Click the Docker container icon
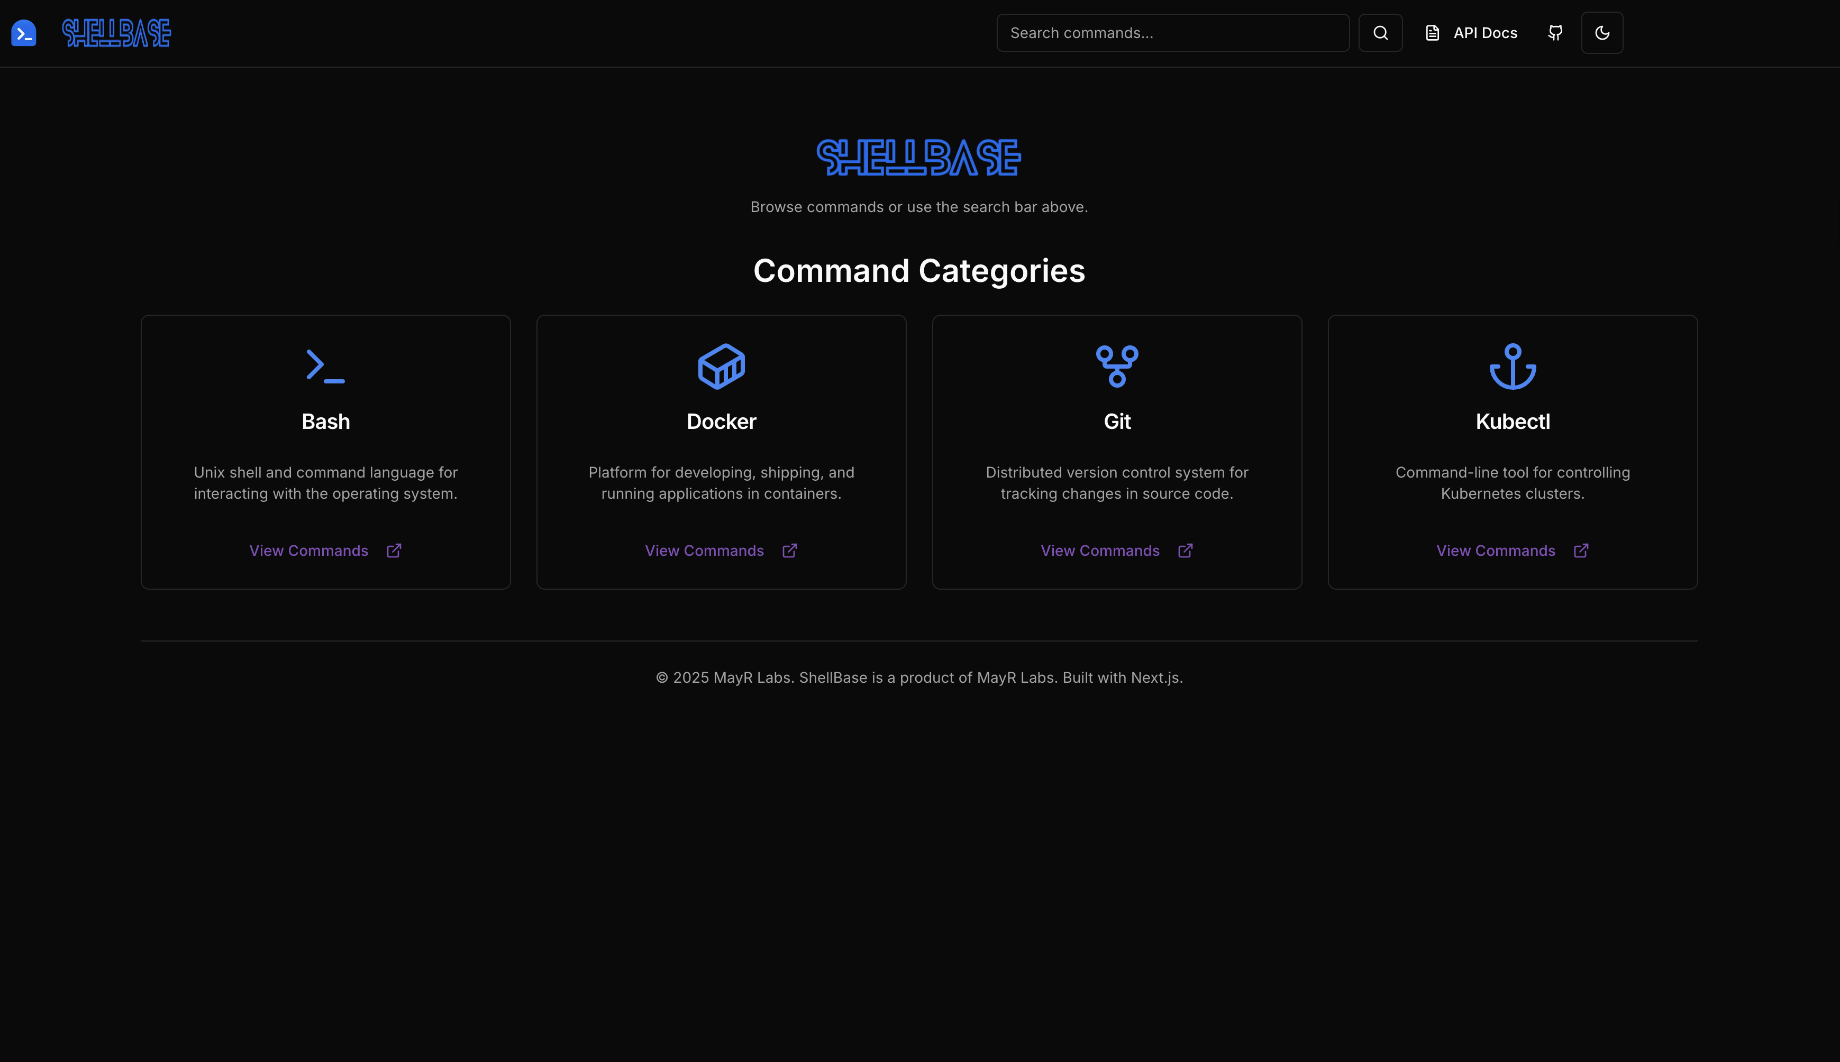Image resolution: width=1840 pixels, height=1062 pixels. tap(721, 366)
